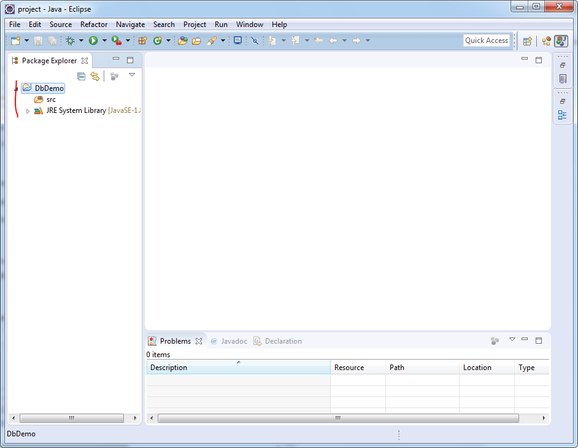Click the Last Edit Location arrow icon
Image resolution: width=578 pixels, height=448 pixels.
(318, 41)
